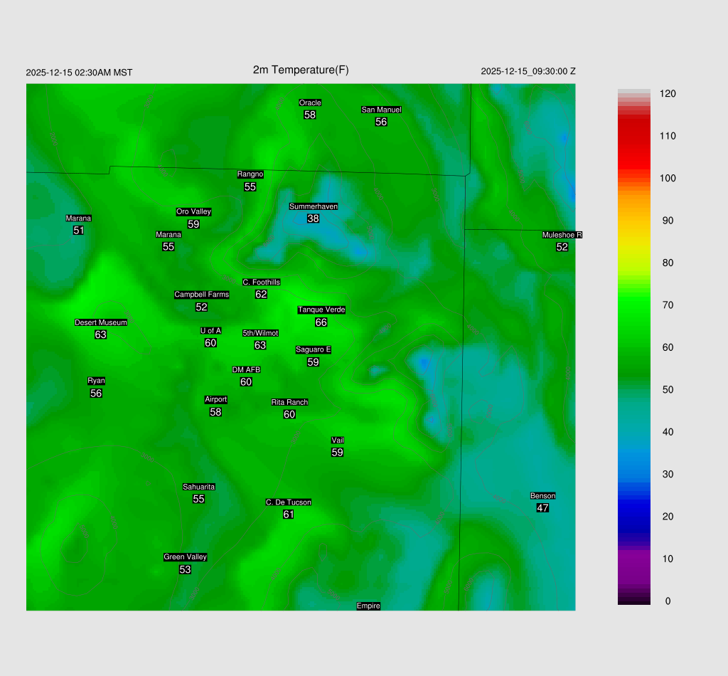Click the Muleshoe R station label
Viewport: 728px width, 676px height.
pos(562,235)
